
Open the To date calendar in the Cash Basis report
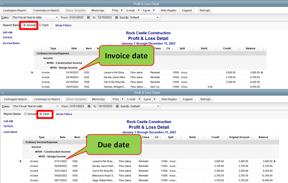117,106
